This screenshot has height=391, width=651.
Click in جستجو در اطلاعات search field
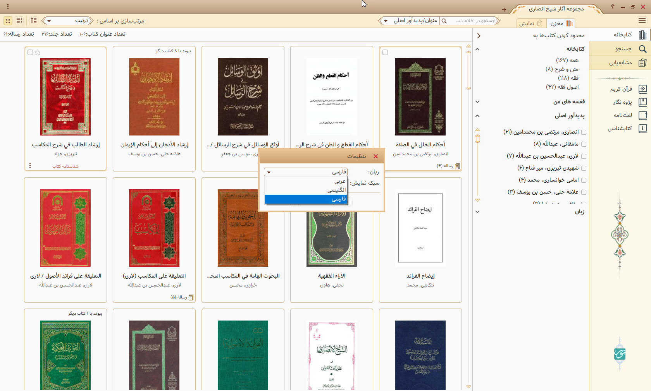(x=472, y=21)
